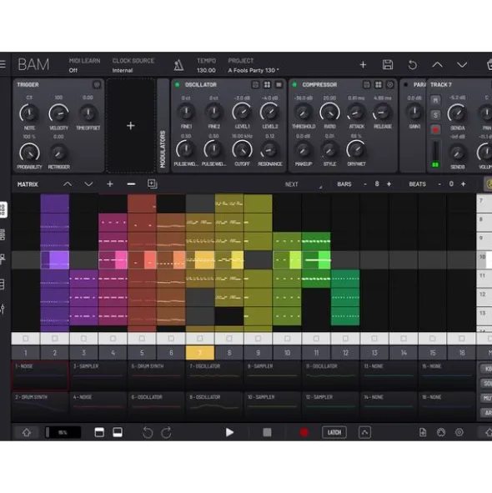Select the 12 - SAMPLER track pad
The height and width of the screenshot is (493, 492).
(x=331, y=406)
